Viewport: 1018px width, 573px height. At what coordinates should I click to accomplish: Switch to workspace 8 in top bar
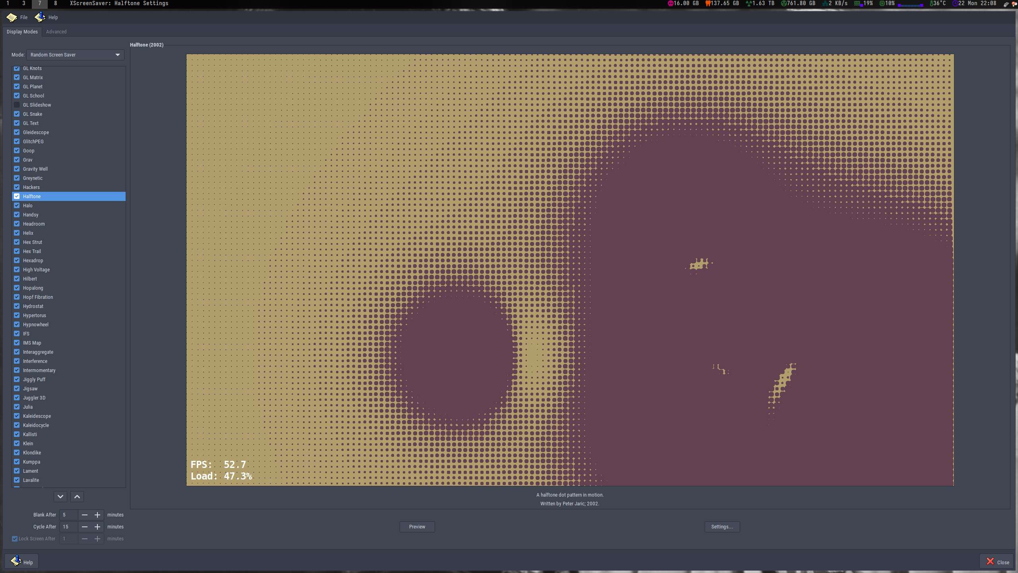(55, 4)
